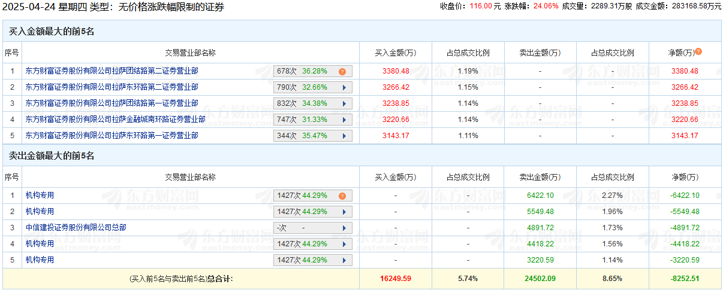The image size is (723, 293).
Task: Click the arrow icon in 中信建投 row badge
Action: click(344, 228)
